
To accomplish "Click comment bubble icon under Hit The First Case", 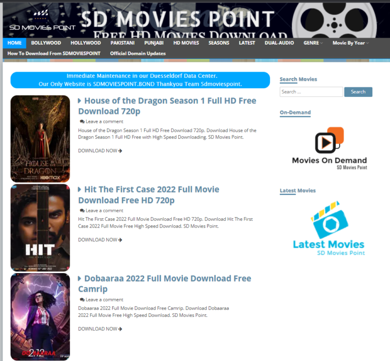I will tap(82, 211).
